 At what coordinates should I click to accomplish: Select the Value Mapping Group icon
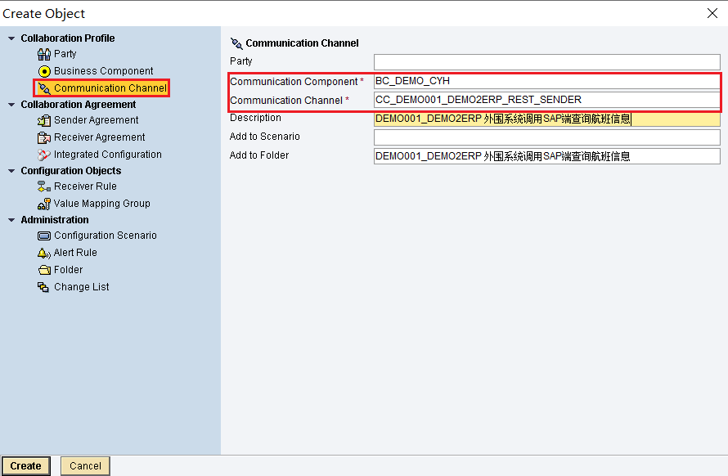[44, 204]
